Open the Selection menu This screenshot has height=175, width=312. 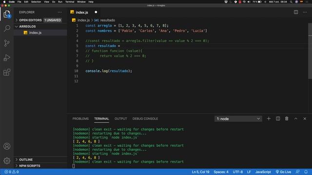coord(36,2)
